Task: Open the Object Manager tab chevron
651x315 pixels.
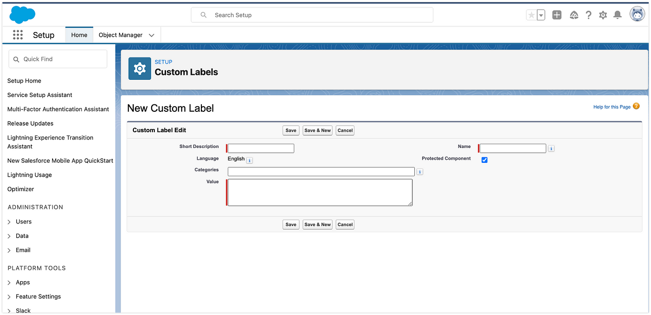Action: coord(152,35)
